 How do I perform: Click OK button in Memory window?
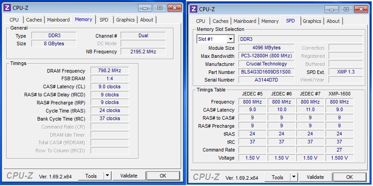(163, 176)
